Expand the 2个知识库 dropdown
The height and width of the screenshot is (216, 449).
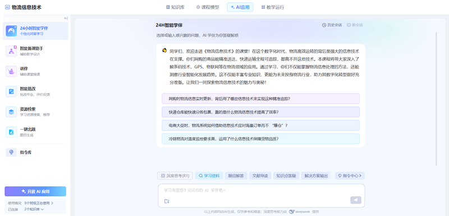click(34, 209)
